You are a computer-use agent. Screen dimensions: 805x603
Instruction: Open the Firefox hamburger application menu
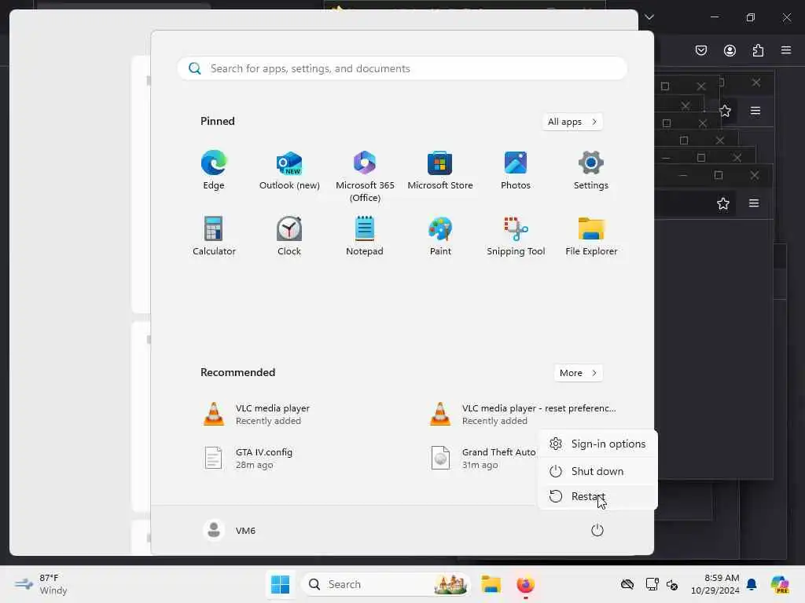click(x=786, y=50)
